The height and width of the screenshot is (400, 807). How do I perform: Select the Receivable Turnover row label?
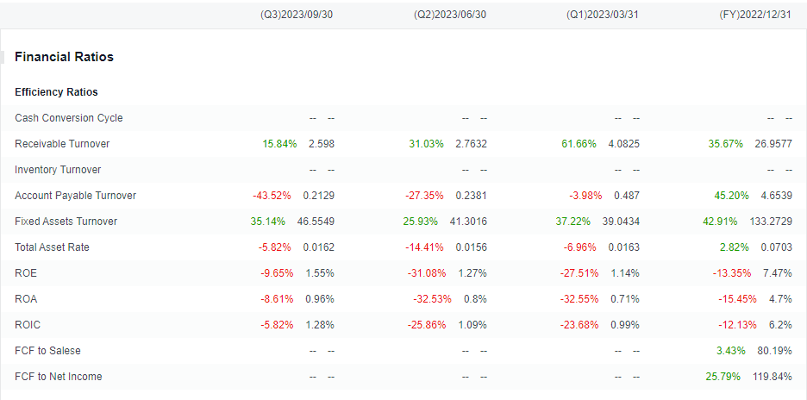point(62,144)
